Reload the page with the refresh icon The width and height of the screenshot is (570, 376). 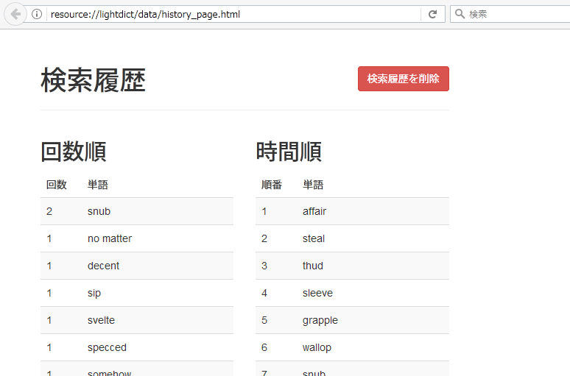coord(432,14)
